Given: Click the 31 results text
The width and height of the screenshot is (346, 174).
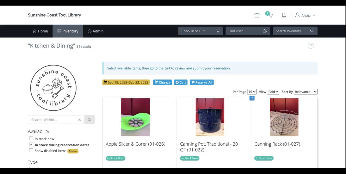Looking at the screenshot, I should pyautogui.click(x=84, y=47).
